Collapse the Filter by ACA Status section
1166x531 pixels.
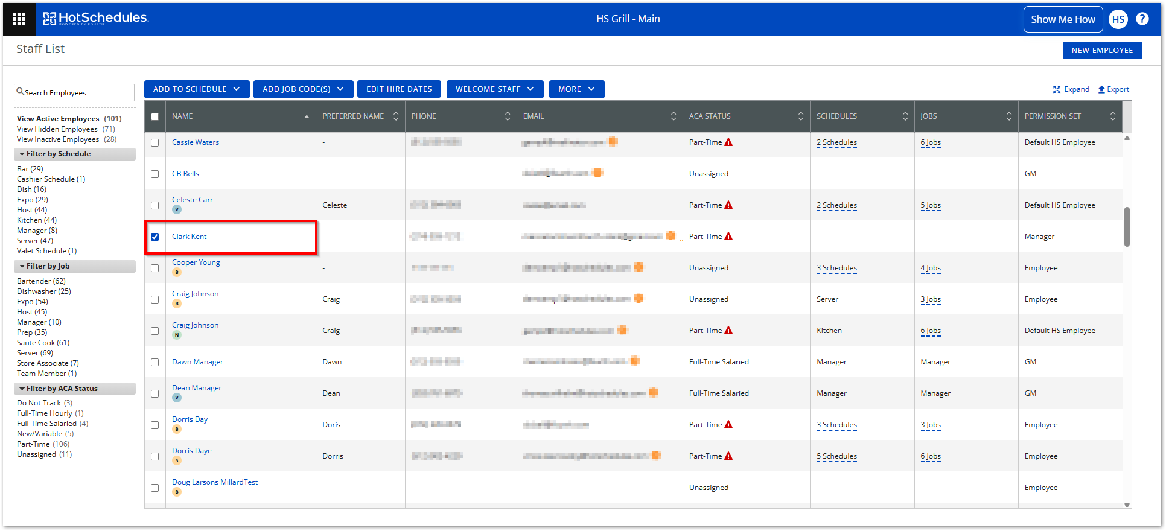75,389
